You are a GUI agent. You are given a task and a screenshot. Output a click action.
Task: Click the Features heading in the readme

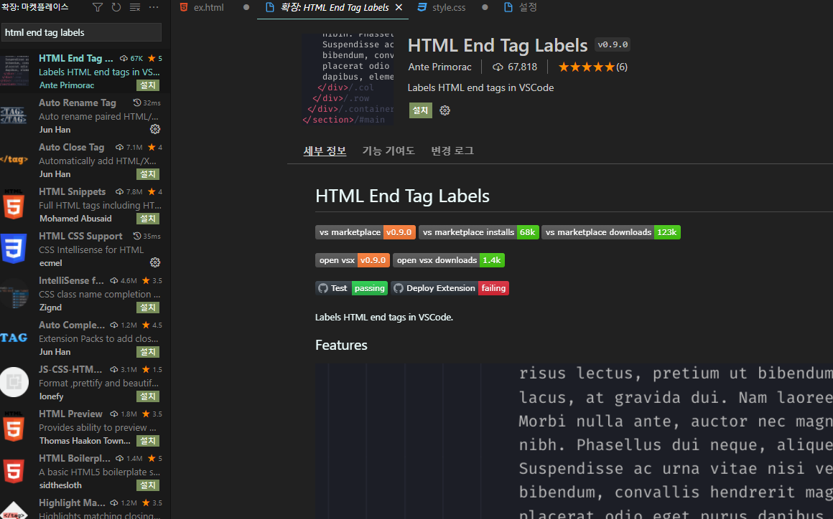pyautogui.click(x=341, y=345)
